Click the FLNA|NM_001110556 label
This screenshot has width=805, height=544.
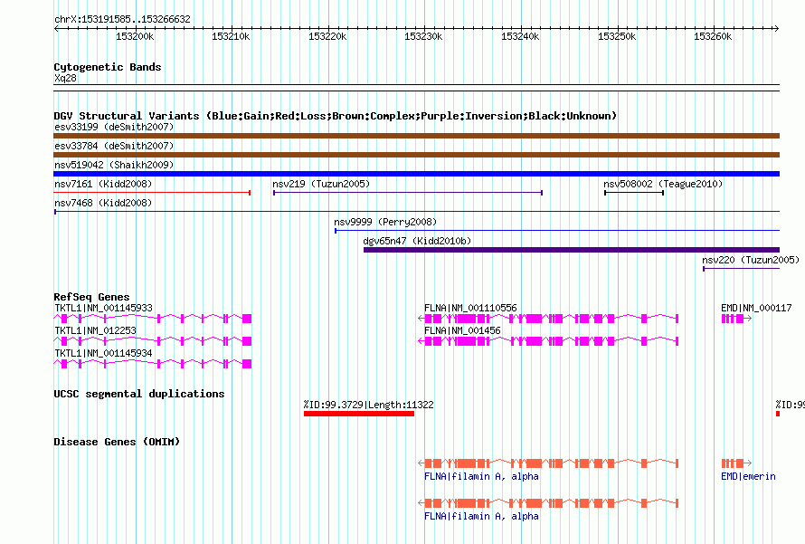[470, 308]
